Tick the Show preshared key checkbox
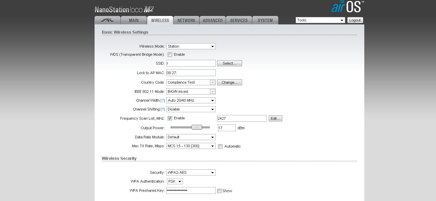Screen dimensions: 436x201 (x=220, y=191)
